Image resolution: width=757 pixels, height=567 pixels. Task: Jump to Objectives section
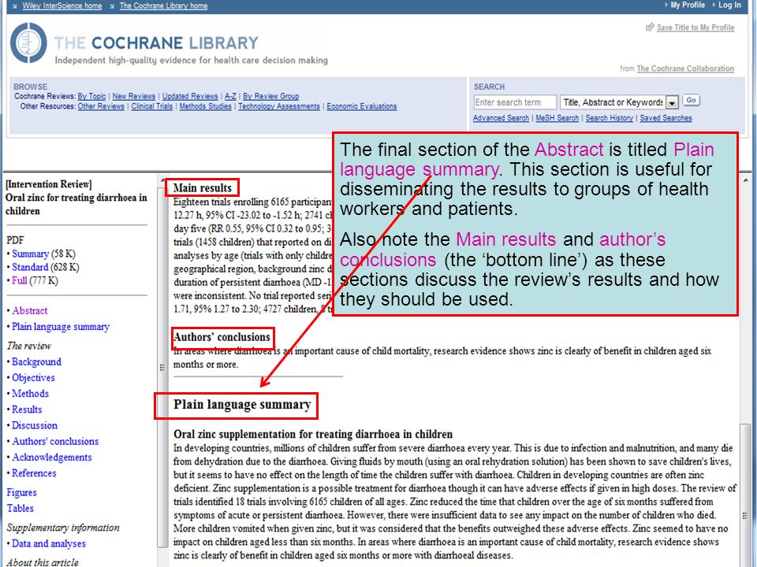(33, 377)
